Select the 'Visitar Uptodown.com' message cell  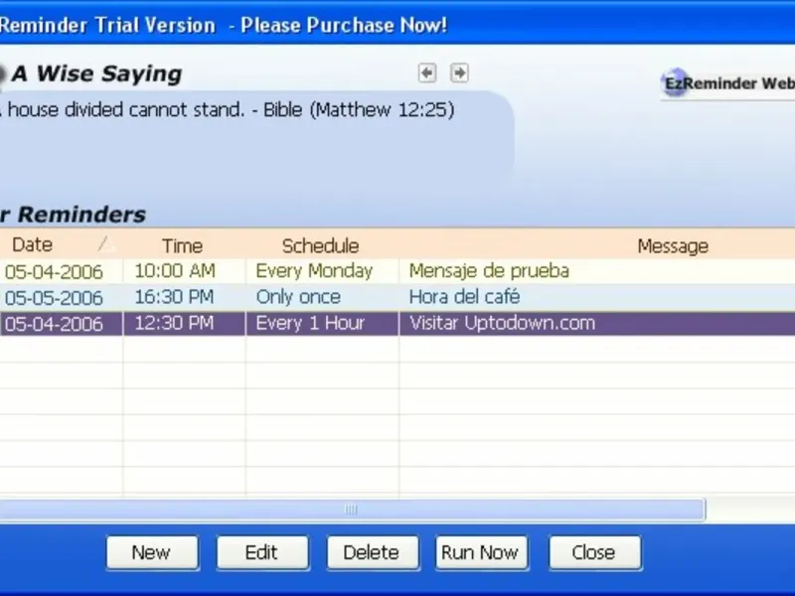click(597, 324)
